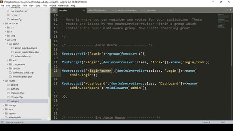This screenshot has height=131, width=233.
Task: Expand the auth folder arrow
Action: [7, 60]
